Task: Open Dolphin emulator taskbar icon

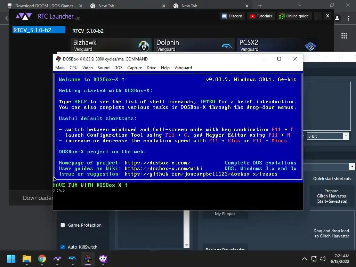Action: point(72,259)
